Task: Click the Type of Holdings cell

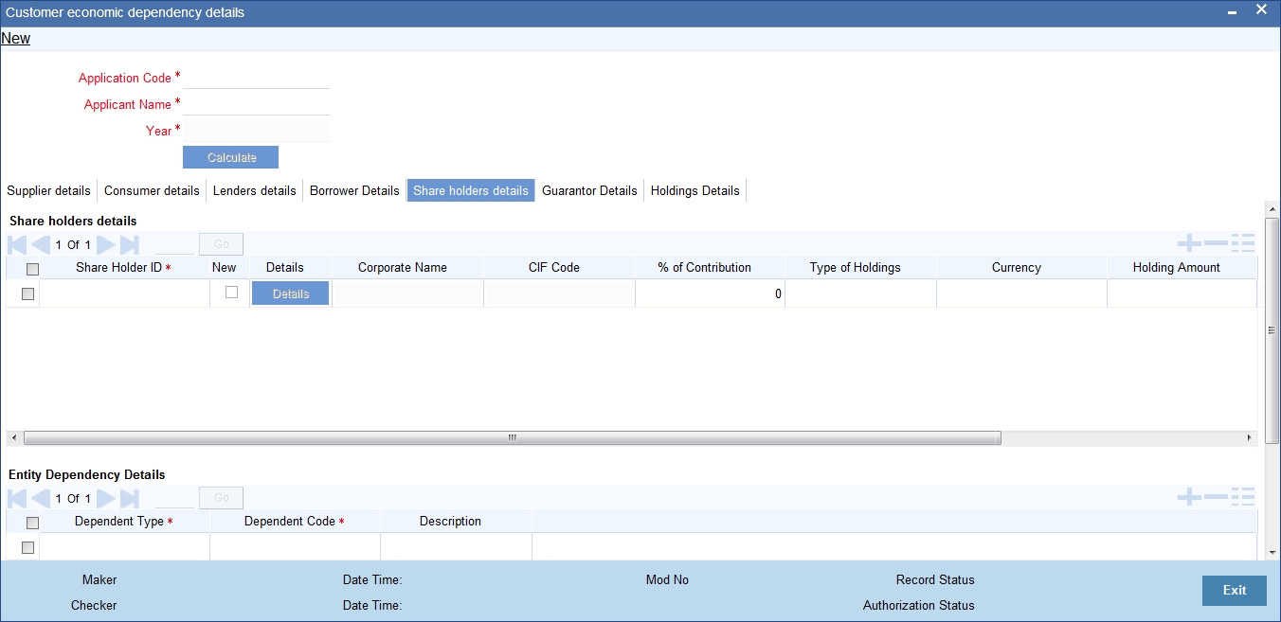Action: point(860,293)
